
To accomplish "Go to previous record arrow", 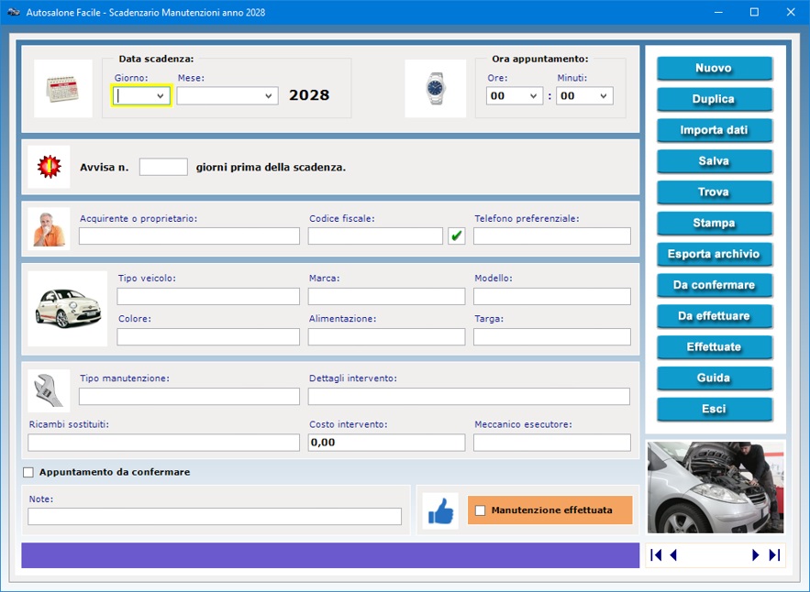I will [673, 554].
